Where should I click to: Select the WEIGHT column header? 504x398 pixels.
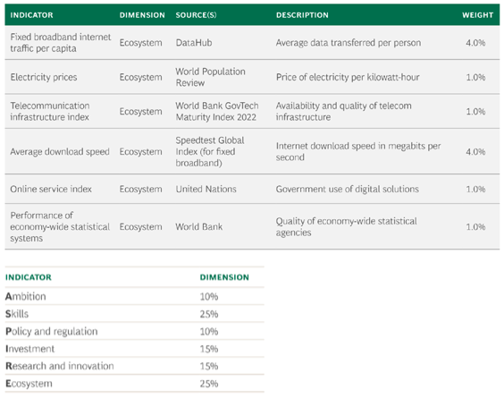478,15
